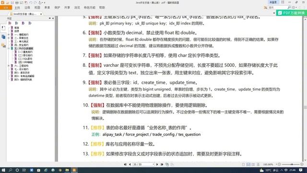The width and height of the screenshot is (307, 173).
Task: Select the hand tool icon in quick access toolbar
Action: (40, 2)
